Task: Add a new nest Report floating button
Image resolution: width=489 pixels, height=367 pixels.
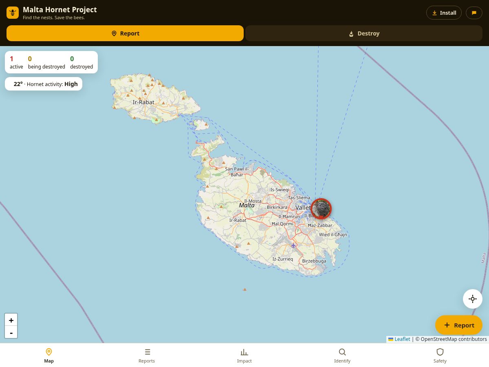Action: [459, 325]
